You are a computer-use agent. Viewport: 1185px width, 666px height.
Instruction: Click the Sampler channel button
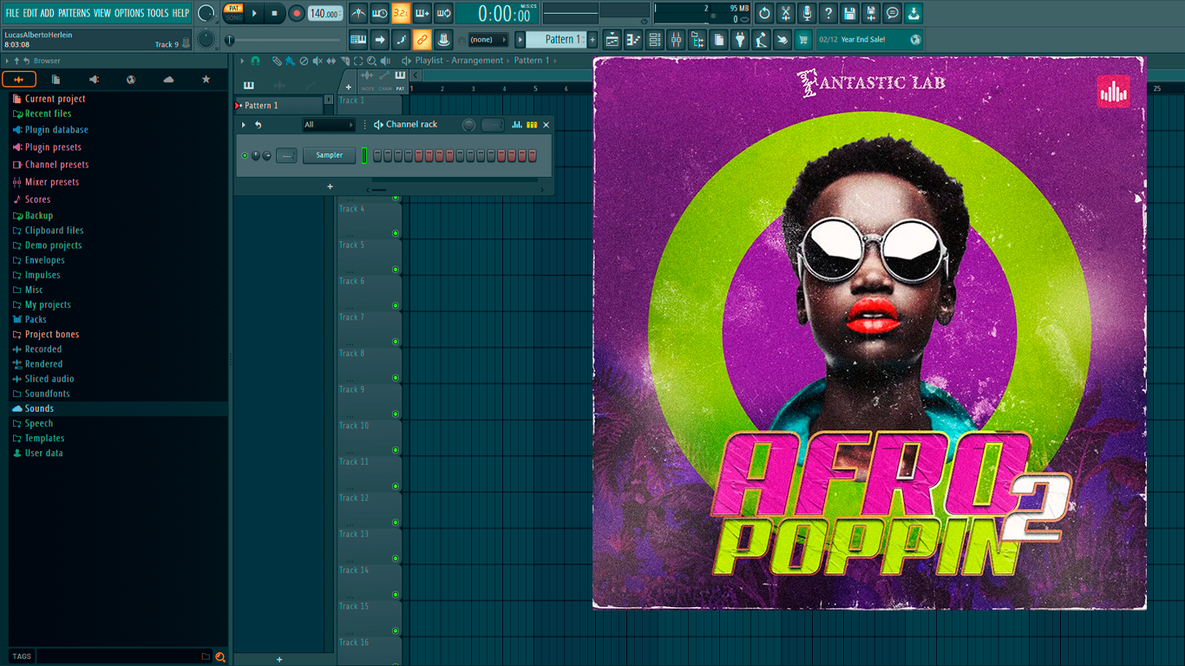click(x=330, y=155)
